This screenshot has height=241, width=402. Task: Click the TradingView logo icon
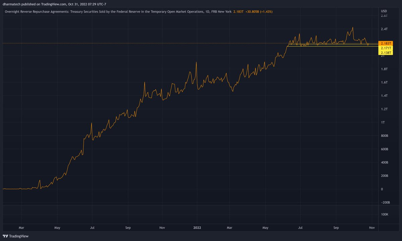(5, 236)
